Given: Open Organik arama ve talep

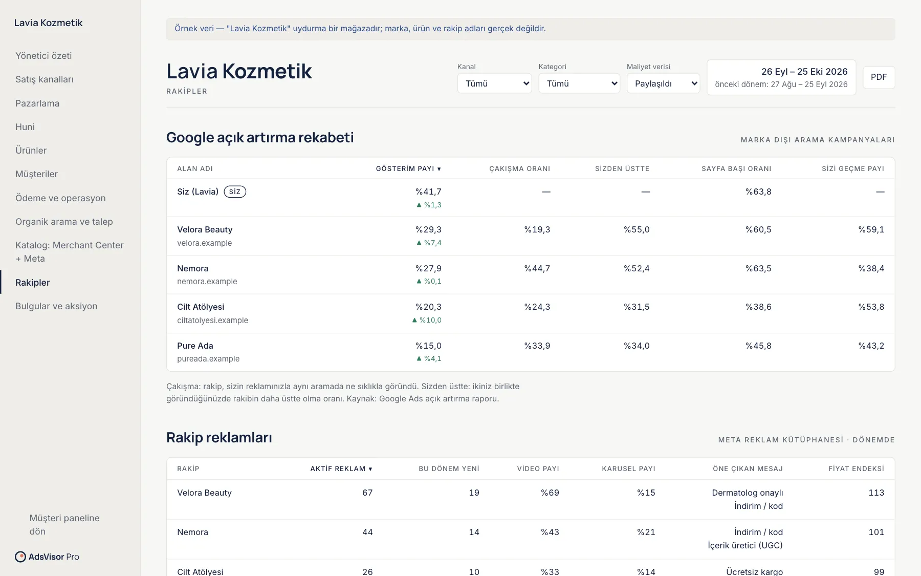Looking at the screenshot, I should point(64,222).
